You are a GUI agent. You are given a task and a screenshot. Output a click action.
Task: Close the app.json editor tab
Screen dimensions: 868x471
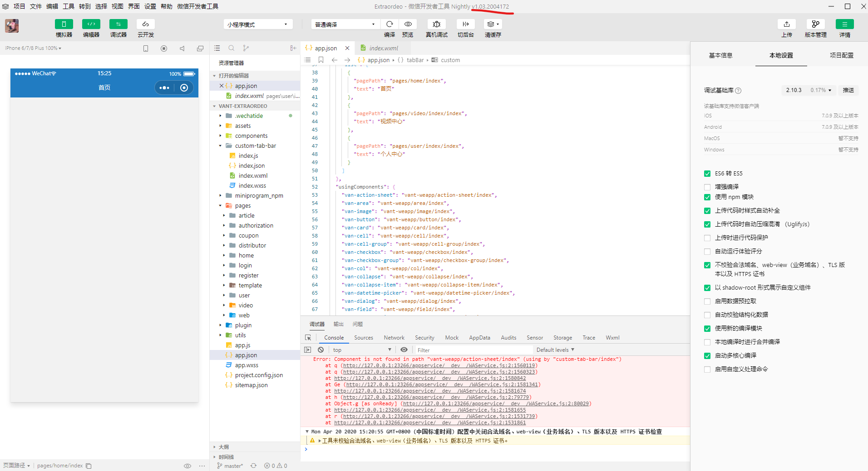pyautogui.click(x=347, y=48)
